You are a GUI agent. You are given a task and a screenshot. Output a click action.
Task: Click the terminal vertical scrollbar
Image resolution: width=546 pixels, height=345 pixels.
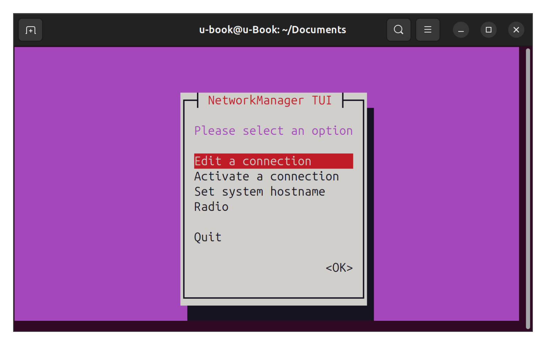528,189
